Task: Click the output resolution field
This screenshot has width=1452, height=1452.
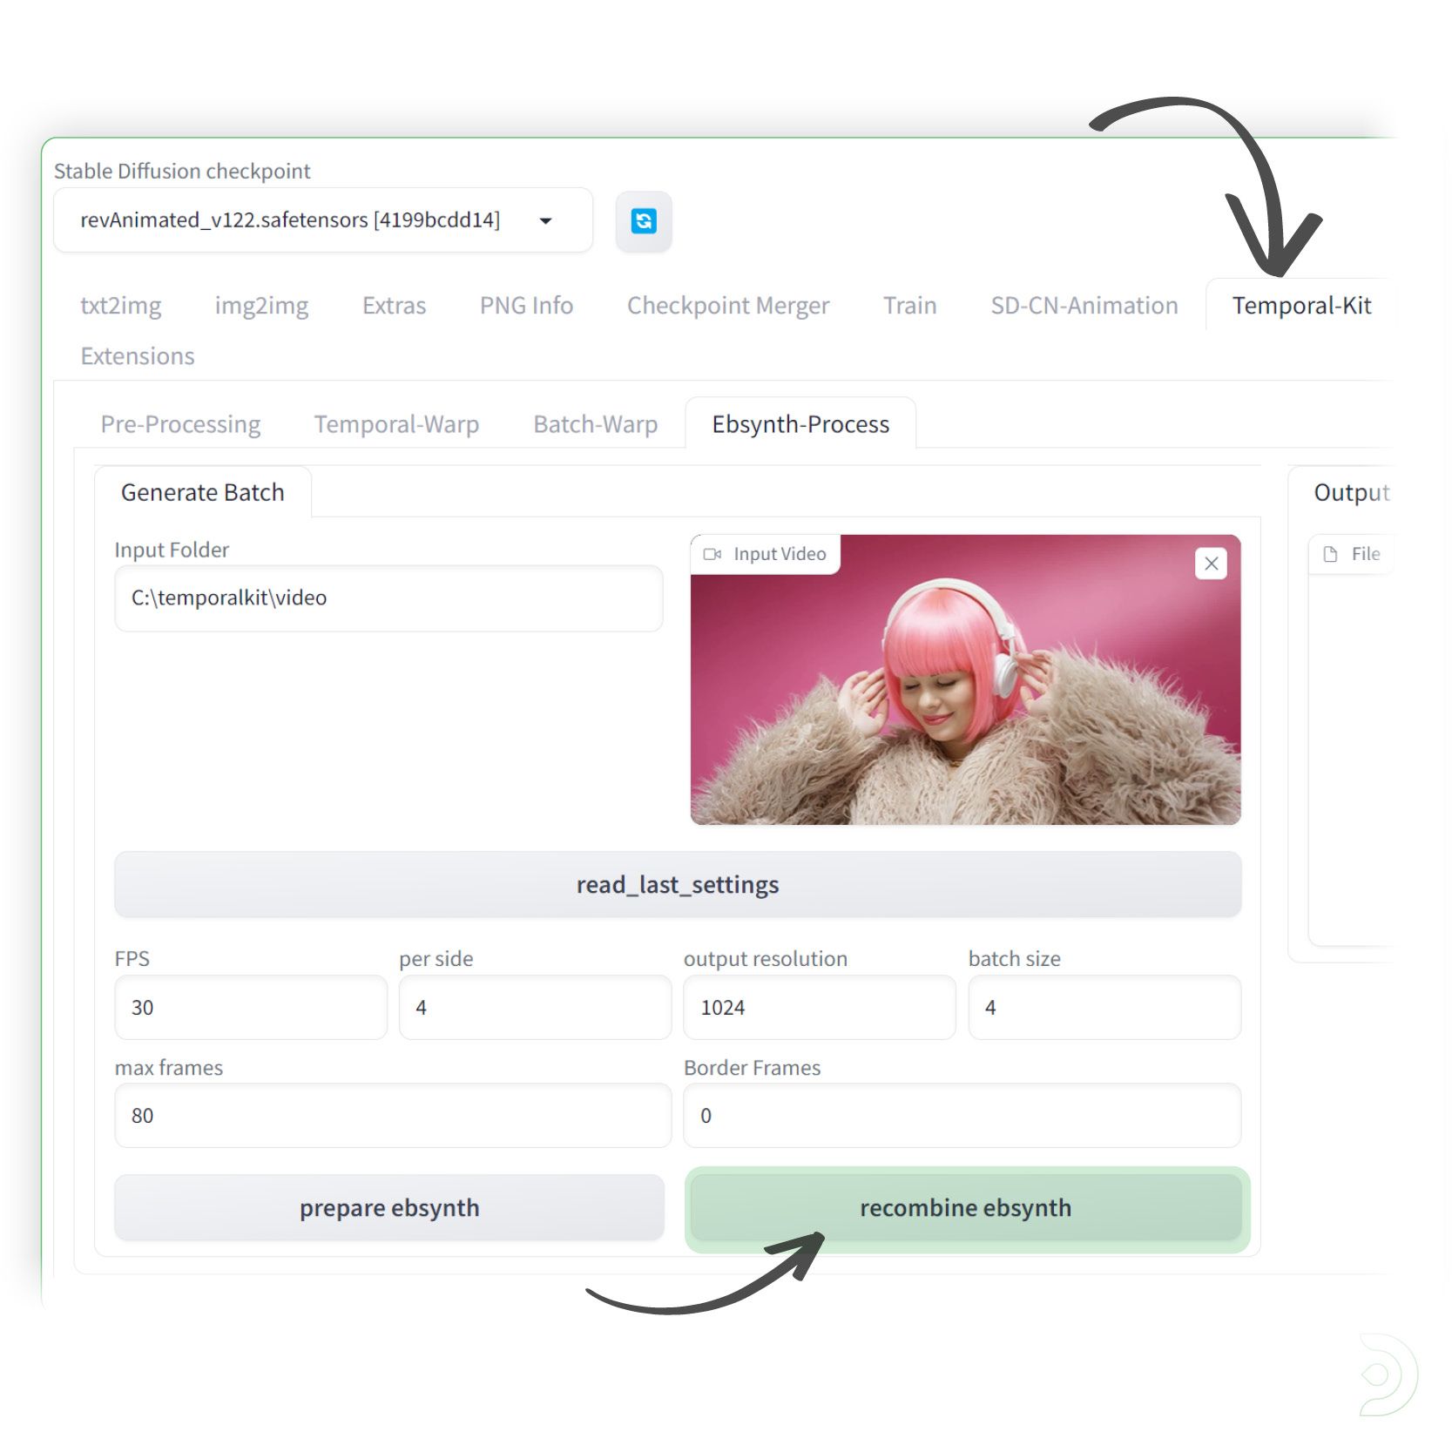Action: coord(820,1007)
